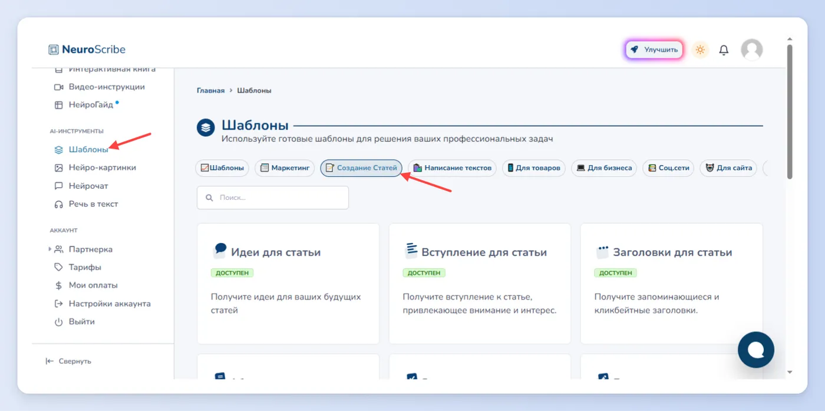Open Нейро-картинки in the sidebar

(x=95, y=167)
